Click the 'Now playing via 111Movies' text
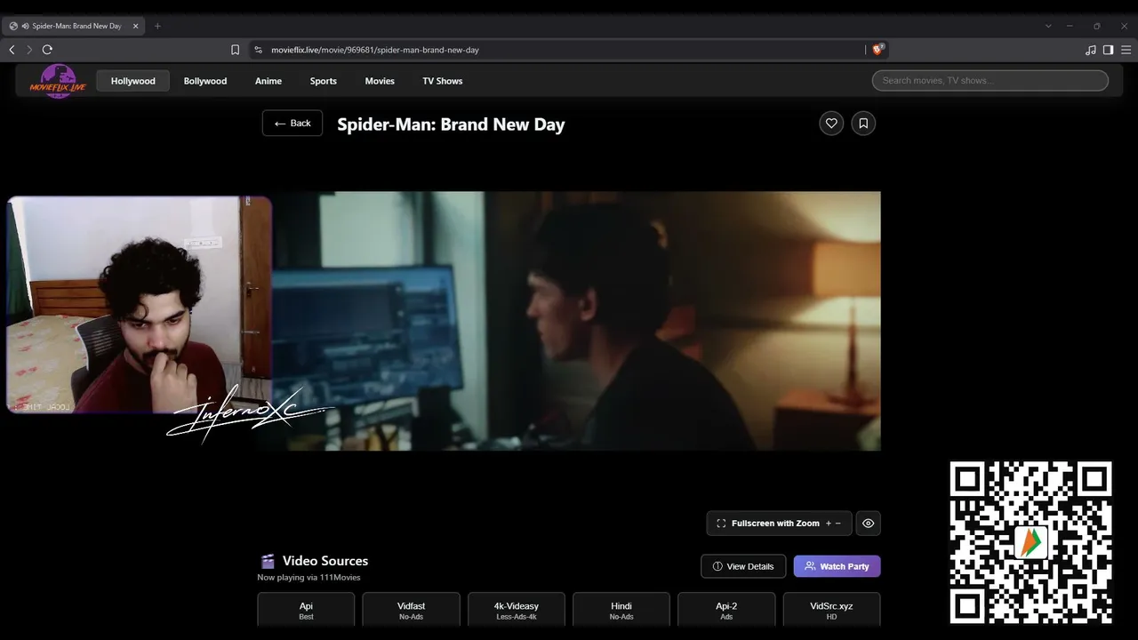 point(309,578)
